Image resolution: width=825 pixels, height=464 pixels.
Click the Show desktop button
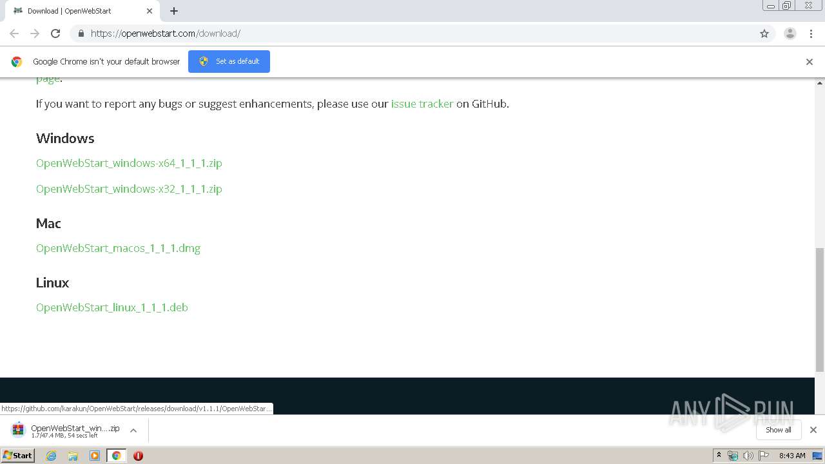(x=817, y=456)
